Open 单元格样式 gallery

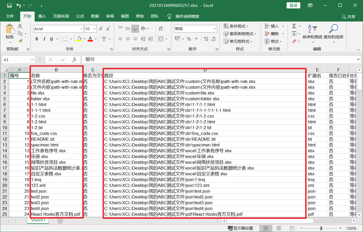[x=237, y=41]
